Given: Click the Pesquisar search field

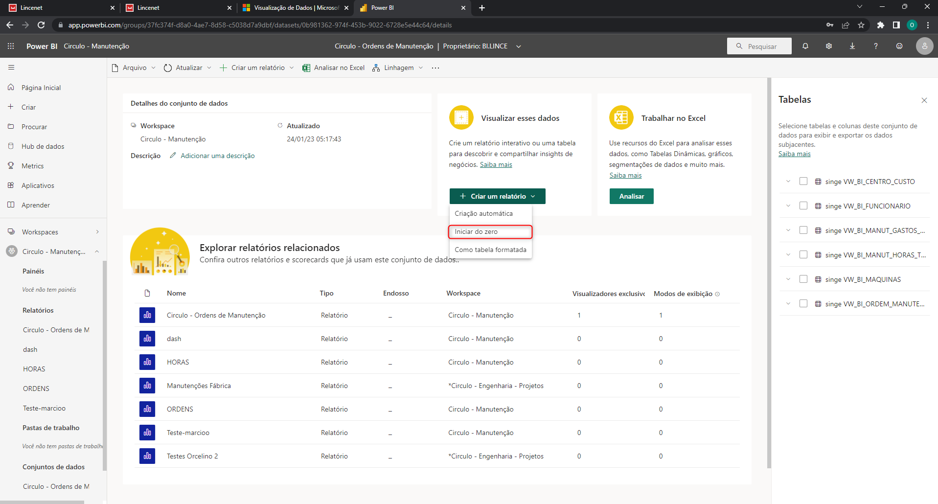Looking at the screenshot, I should (759, 46).
